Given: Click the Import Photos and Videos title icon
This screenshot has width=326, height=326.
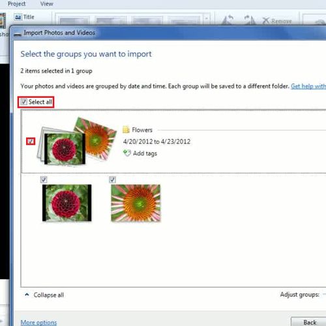Looking at the screenshot, I should 18,35.
